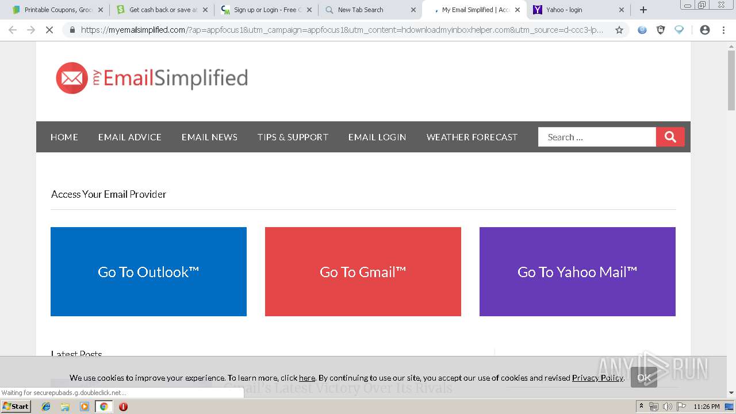736x414 pixels.
Task: Click the forward navigation arrow
Action: tap(31, 30)
